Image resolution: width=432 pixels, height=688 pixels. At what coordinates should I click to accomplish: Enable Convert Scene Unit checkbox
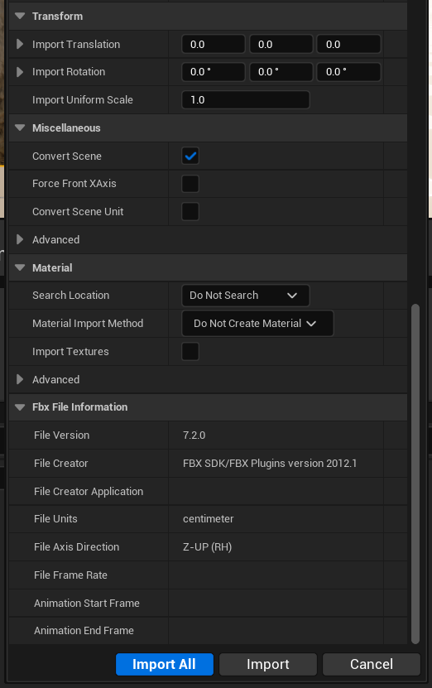(190, 211)
